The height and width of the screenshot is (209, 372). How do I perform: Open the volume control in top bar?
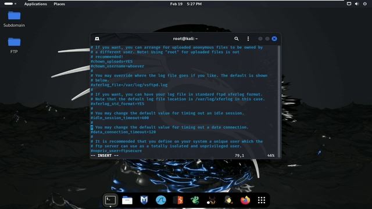coord(356,4)
